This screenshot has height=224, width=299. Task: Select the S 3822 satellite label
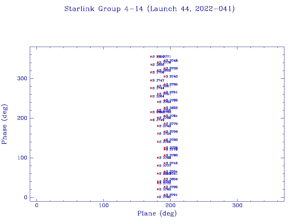point(172,108)
